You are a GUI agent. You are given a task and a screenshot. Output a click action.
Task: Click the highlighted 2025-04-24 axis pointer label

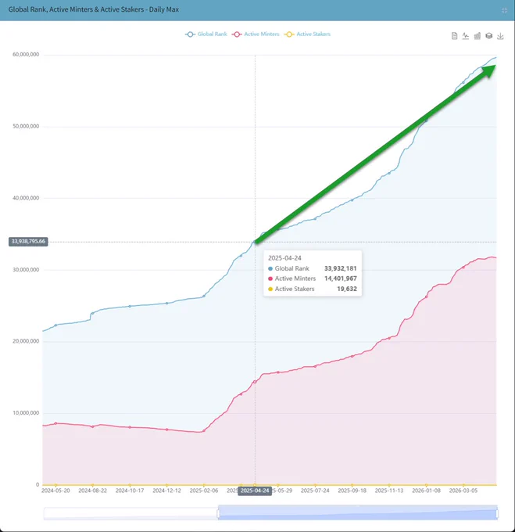click(x=255, y=491)
